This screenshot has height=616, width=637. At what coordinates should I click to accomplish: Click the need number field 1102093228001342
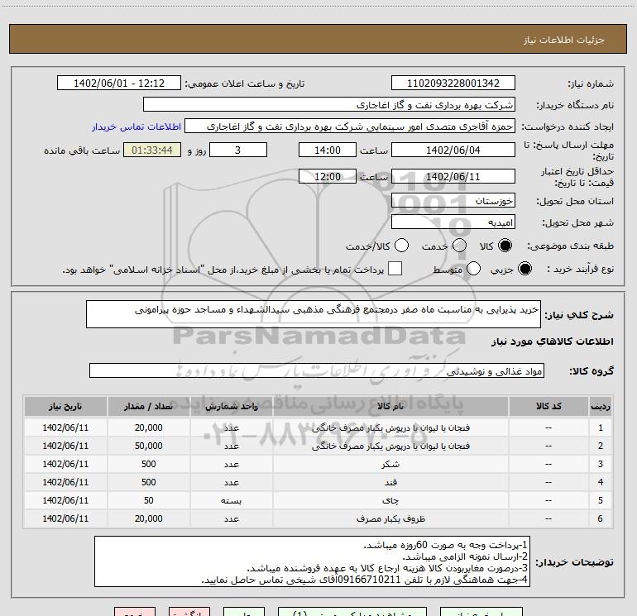tap(453, 83)
